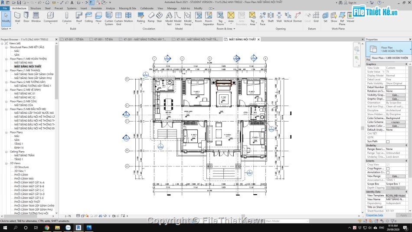Image resolution: width=412 pixels, height=232 pixels.
Task: Collapse the Structural Plans tree node
Action: click(x=7, y=47)
